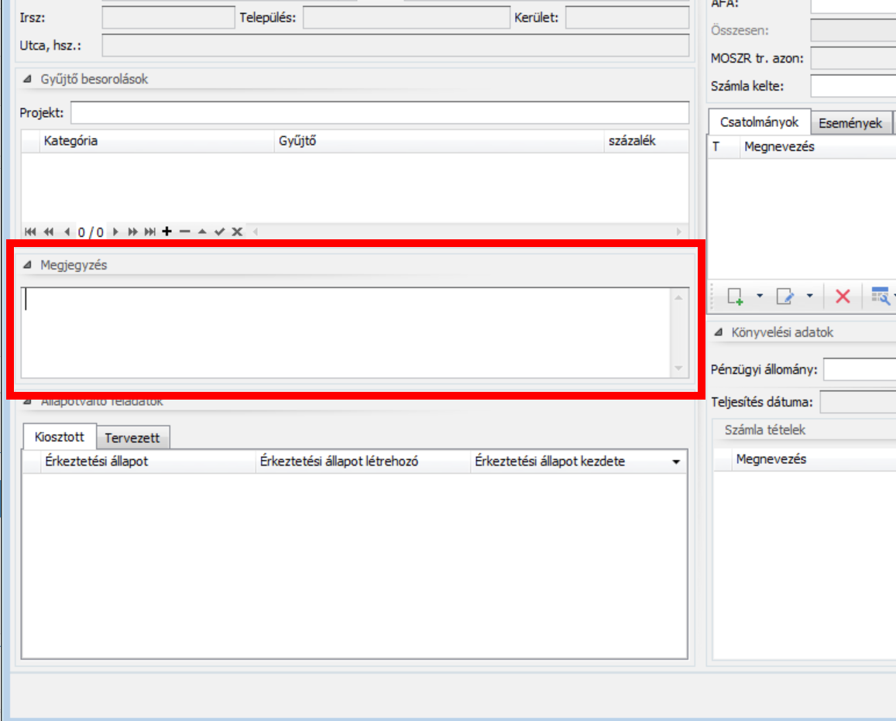Switch to the Tervezett tab
This screenshot has height=721, width=896.
click(132, 438)
